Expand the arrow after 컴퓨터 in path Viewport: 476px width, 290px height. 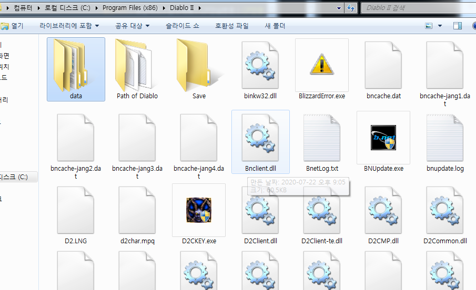click(x=38, y=8)
